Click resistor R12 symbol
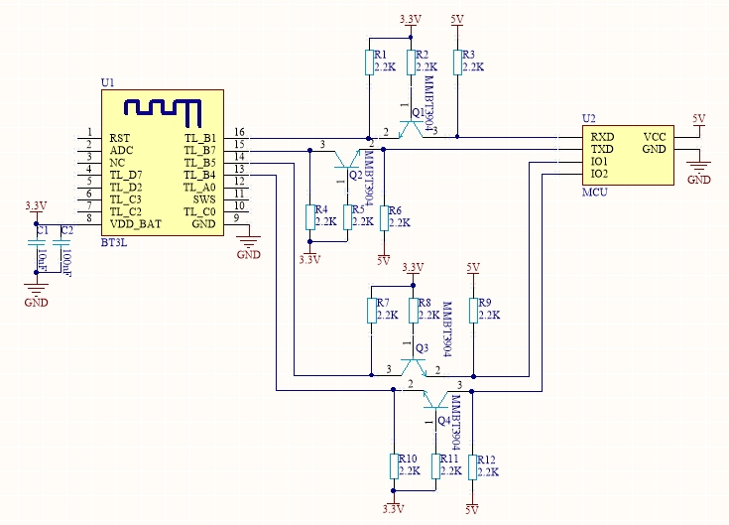 tap(473, 465)
